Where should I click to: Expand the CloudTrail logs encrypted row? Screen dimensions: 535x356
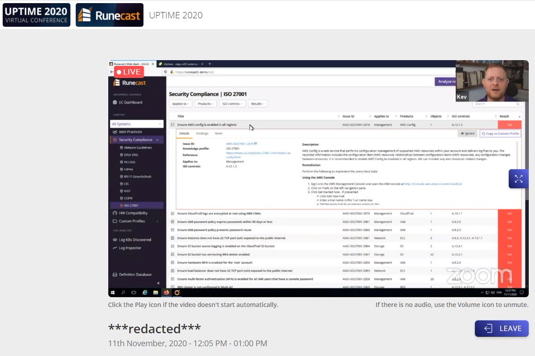(172, 214)
